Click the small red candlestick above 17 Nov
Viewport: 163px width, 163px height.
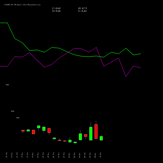pyautogui.click(x=23, y=131)
